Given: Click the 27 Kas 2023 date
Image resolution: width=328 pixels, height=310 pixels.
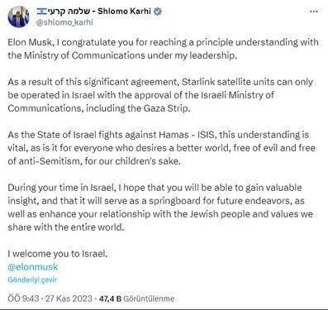Looking at the screenshot, I should [x=69, y=298].
